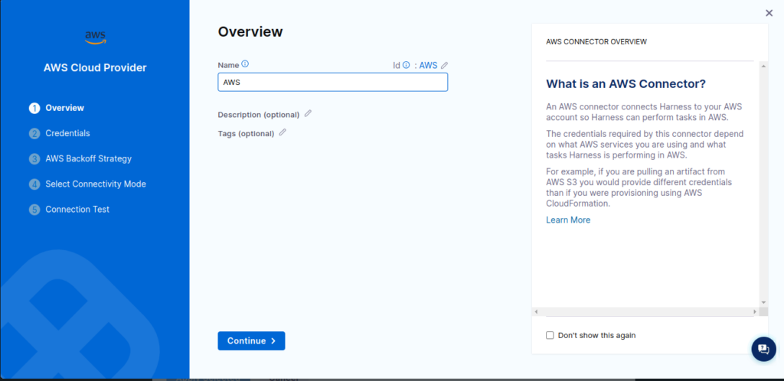This screenshot has height=381, width=784.
Task: Go to the Credentials step
Action: coord(67,133)
